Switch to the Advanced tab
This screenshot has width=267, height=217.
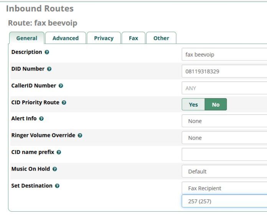[x=66, y=38]
